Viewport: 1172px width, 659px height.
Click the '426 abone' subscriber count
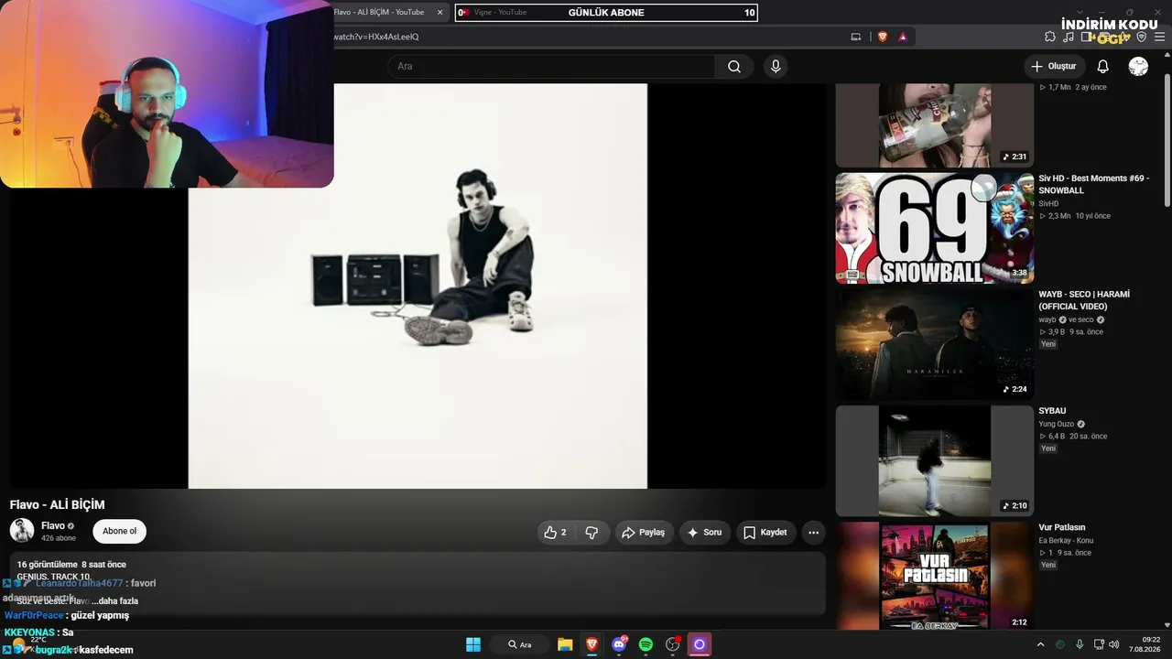coord(59,538)
